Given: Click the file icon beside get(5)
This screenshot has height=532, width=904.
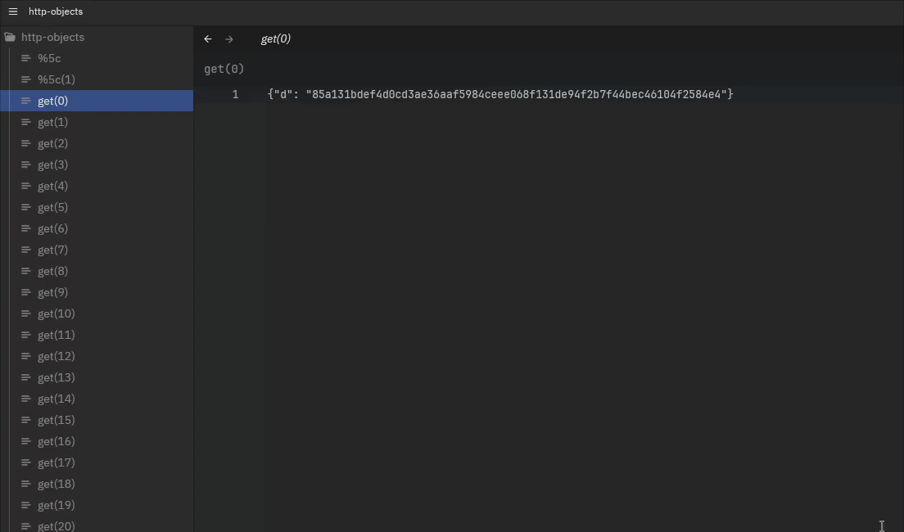Looking at the screenshot, I should 25,207.
